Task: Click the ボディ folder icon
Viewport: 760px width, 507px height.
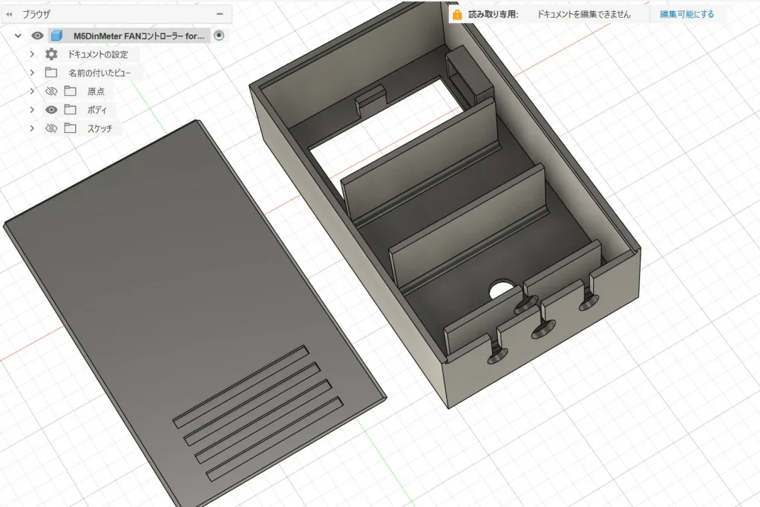Action: 71,110
